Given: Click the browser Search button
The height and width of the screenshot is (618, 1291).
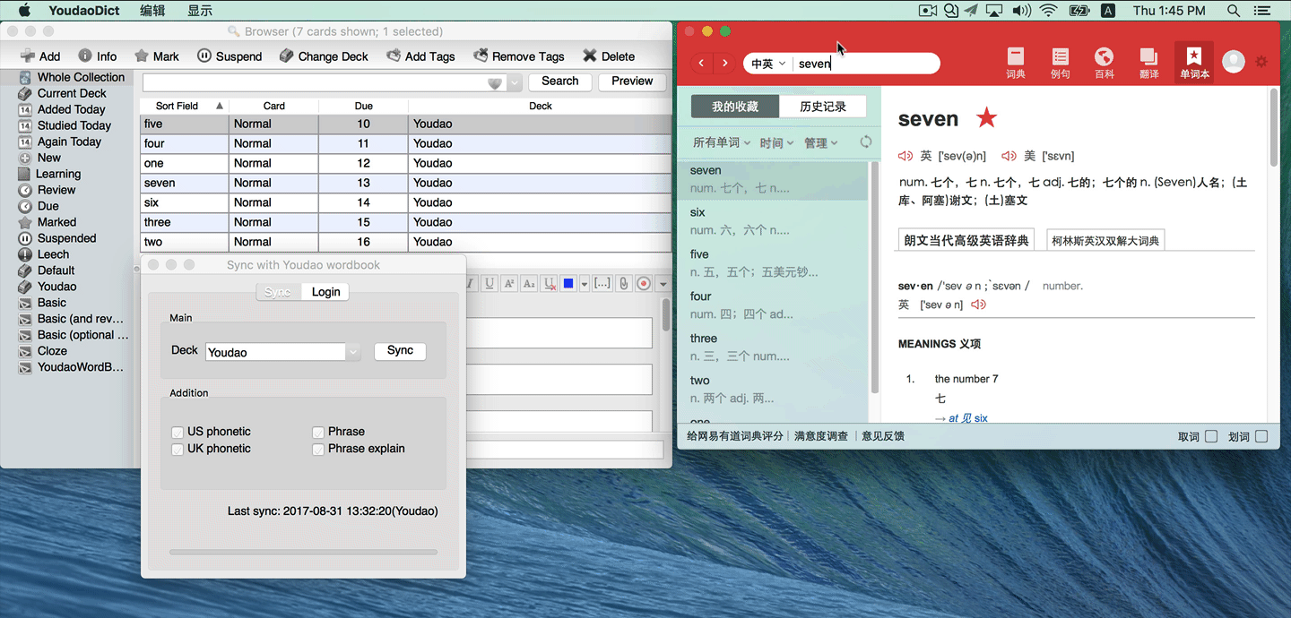Looking at the screenshot, I should pos(560,81).
